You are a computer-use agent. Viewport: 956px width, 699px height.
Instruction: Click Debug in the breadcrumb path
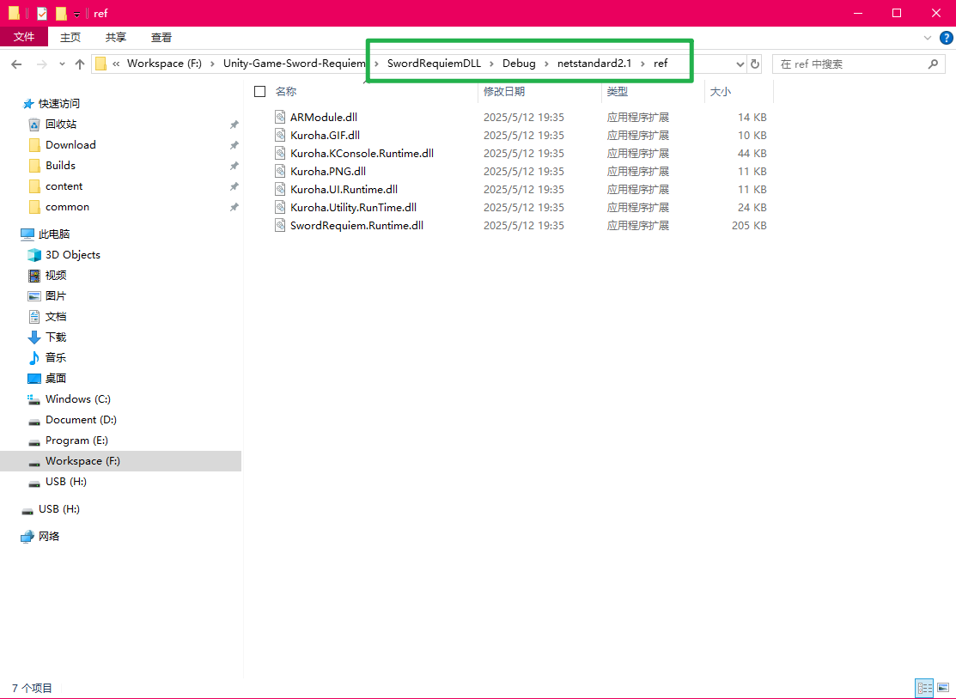coord(519,64)
